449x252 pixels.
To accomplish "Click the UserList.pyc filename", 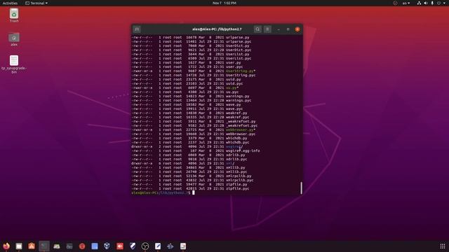I will [x=239, y=58].
